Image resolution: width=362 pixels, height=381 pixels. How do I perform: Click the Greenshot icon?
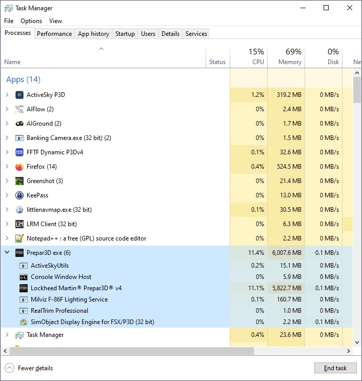click(19, 181)
